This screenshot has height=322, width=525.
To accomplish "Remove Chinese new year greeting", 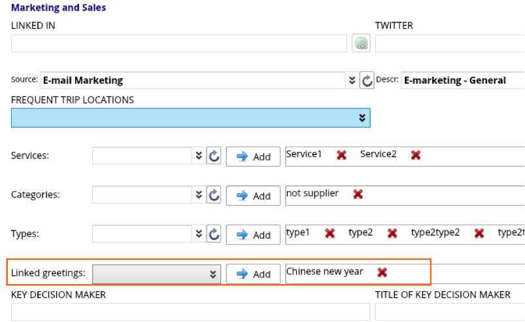I will tap(382, 272).
